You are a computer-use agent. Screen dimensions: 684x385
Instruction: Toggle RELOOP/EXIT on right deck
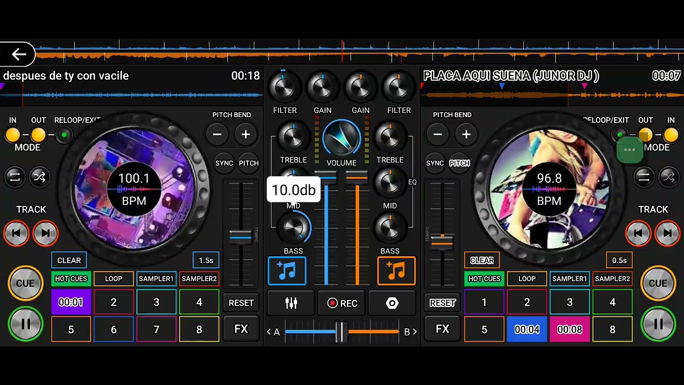pos(620,135)
